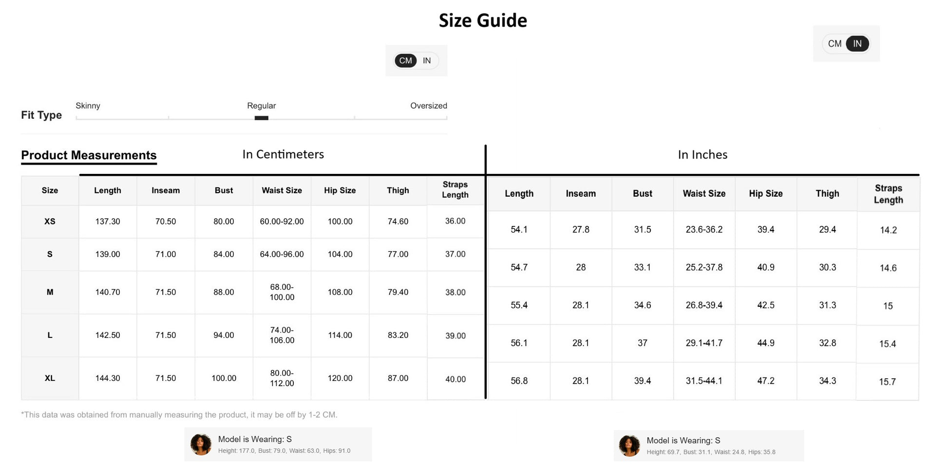Click the Size column header
The width and height of the screenshot is (948, 467).
pyautogui.click(x=50, y=190)
